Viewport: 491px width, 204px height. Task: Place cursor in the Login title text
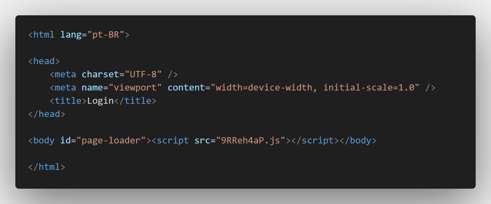tap(100, 101)
